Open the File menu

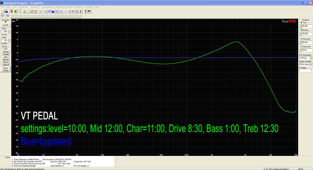[3, 7]
